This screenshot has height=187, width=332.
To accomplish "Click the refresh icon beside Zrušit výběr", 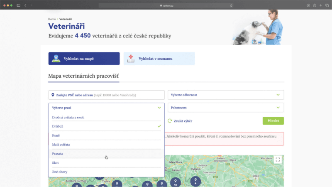I will coord(170,121).
